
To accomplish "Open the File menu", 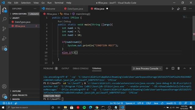I will [9, 3].
